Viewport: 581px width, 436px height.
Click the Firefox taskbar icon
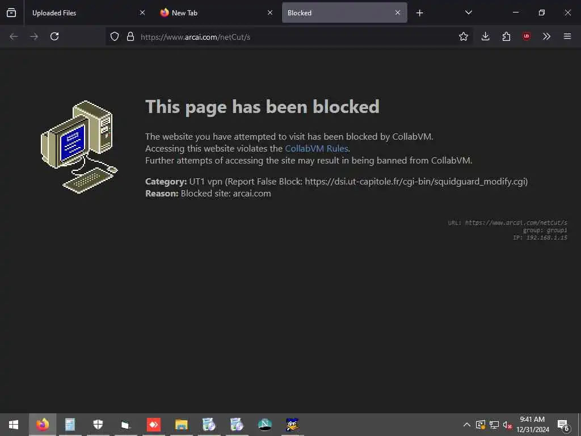click(x=42, y=425)
